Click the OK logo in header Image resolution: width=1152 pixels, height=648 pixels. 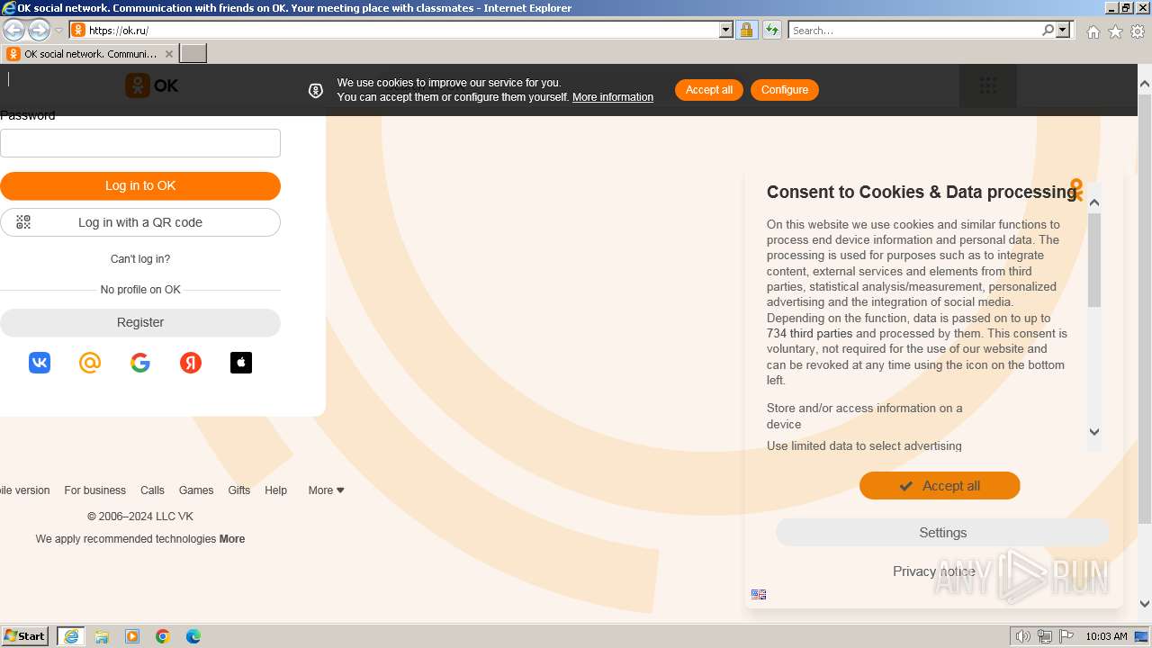(x=151, y=85)
